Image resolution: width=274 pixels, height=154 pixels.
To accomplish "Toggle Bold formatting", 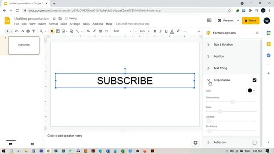I will [x=155, y=31].
